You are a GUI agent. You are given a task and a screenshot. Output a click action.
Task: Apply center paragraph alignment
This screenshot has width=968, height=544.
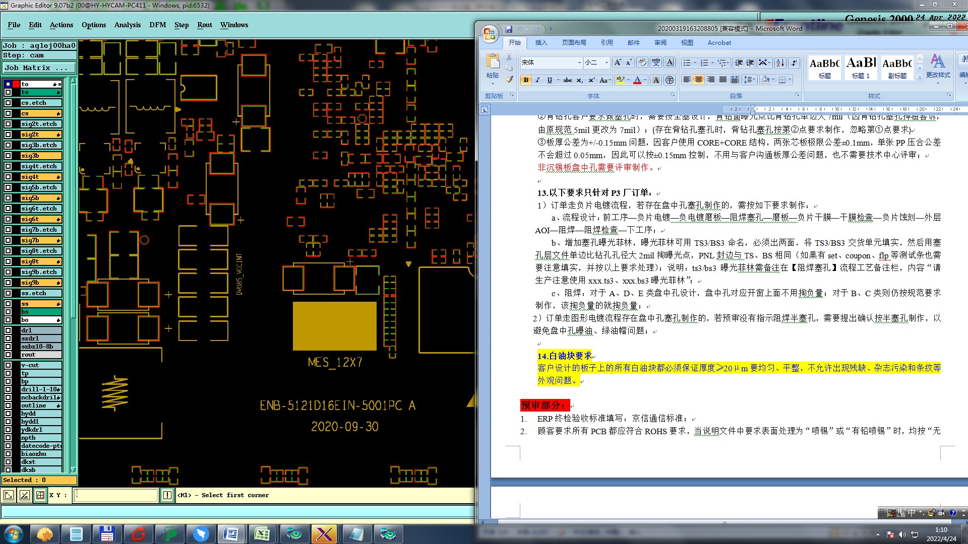click(x=698, y=80)
